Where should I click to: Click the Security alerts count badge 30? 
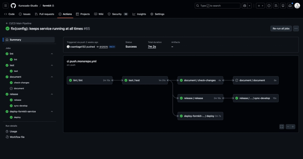[x=126, y=14]
